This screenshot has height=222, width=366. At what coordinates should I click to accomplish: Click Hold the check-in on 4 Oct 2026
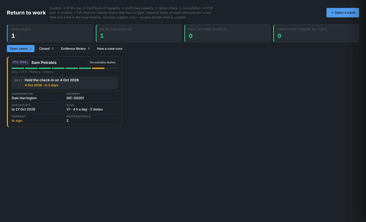pyautogui.click(x=52, y=80)
